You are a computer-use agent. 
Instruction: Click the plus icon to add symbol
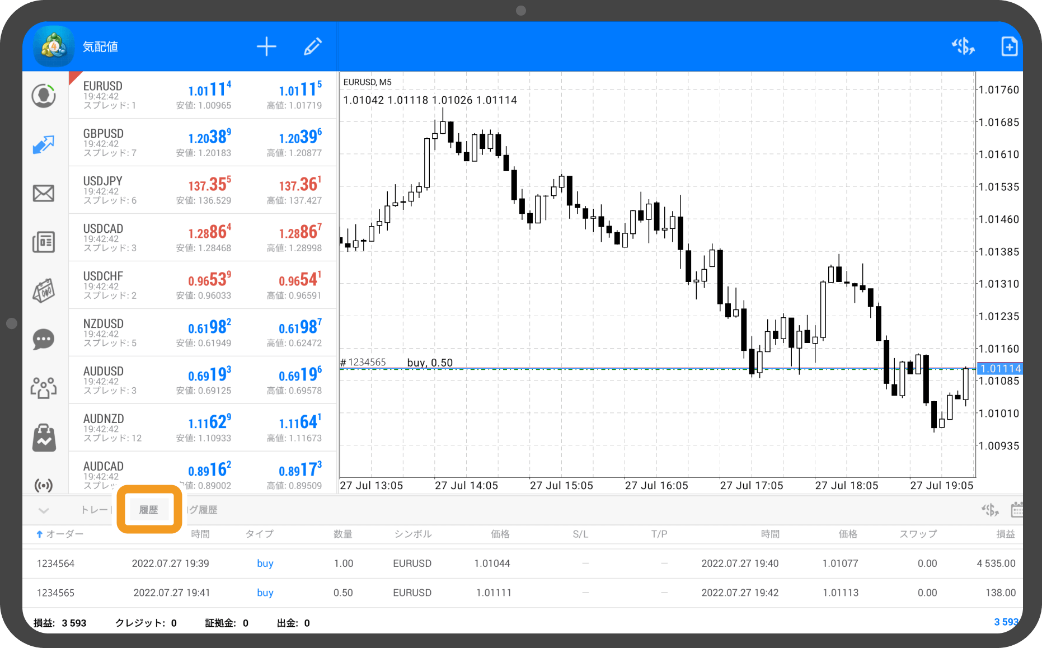266,46
